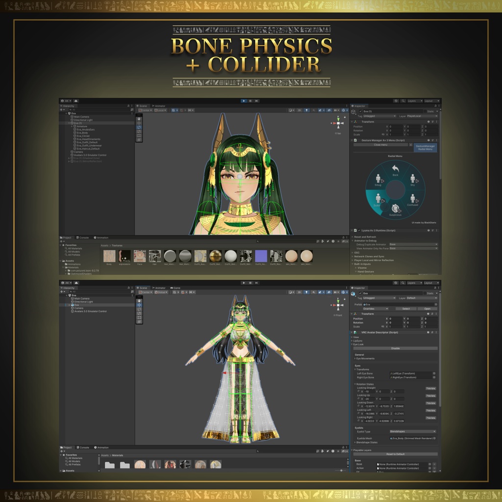The image size is (502, 502).
Task: Open object picker for Eyelids Mesh field
Action: (434, 438)
